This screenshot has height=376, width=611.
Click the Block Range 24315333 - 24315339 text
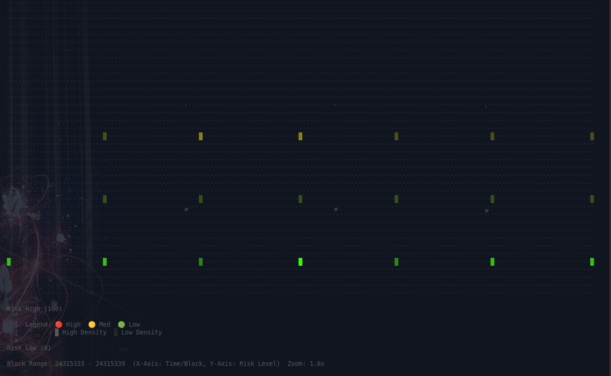(66, 364)
